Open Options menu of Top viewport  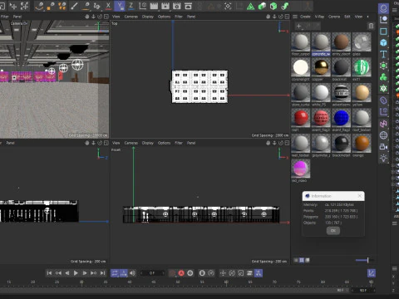click(164, 17)
